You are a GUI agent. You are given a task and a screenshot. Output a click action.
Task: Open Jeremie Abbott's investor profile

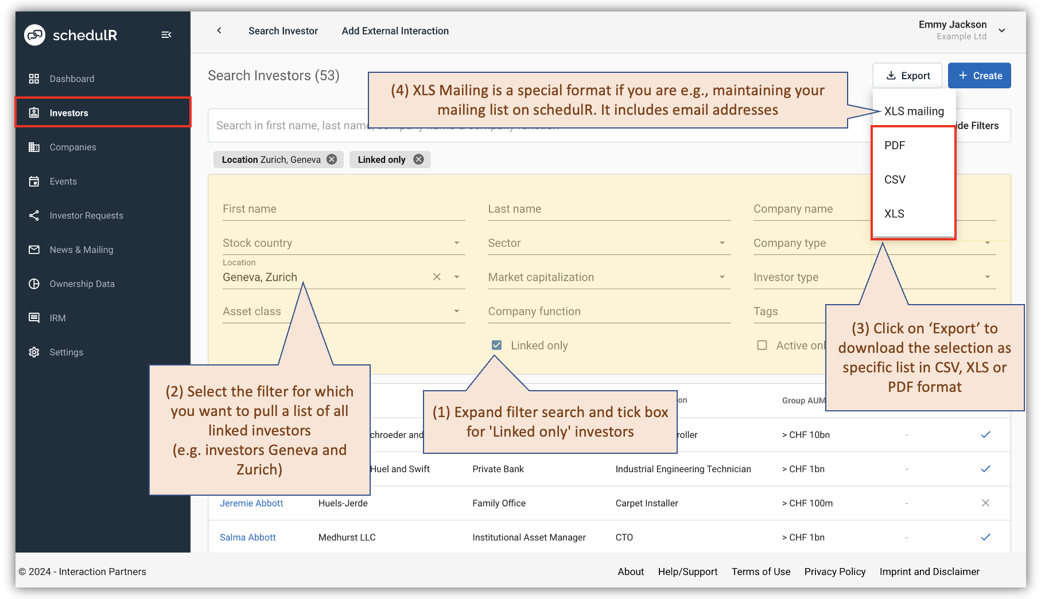pos(251,503)
